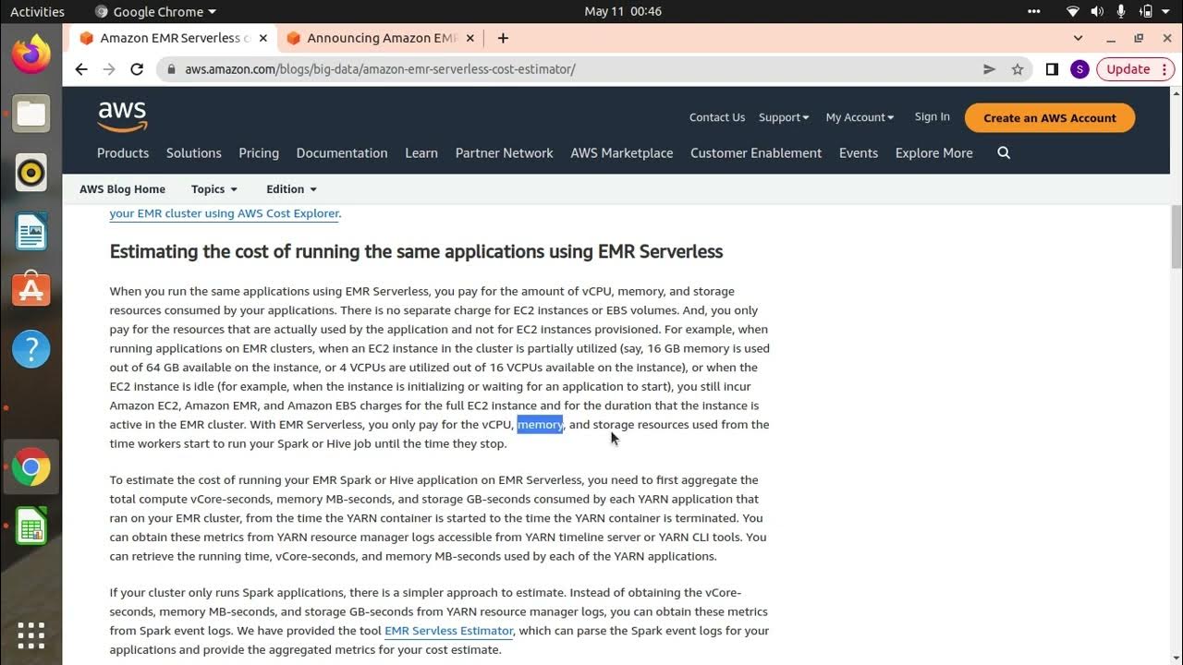Screen dimensions: 1183x665
Task: Expand the My Account dropdown
Action: pyautogui.click(x=860, y=117)
